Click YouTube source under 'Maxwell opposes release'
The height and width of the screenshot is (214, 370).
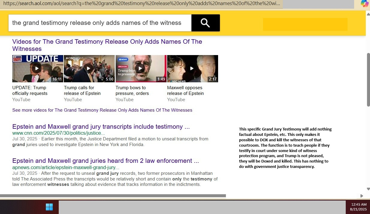176,100
